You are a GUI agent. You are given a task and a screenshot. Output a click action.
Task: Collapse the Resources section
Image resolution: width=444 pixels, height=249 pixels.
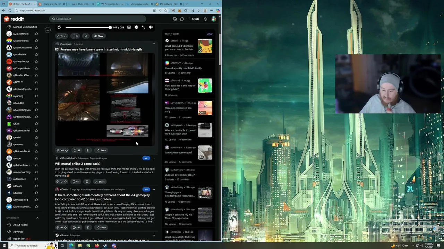pyautogui.click(x=37, y=218)
